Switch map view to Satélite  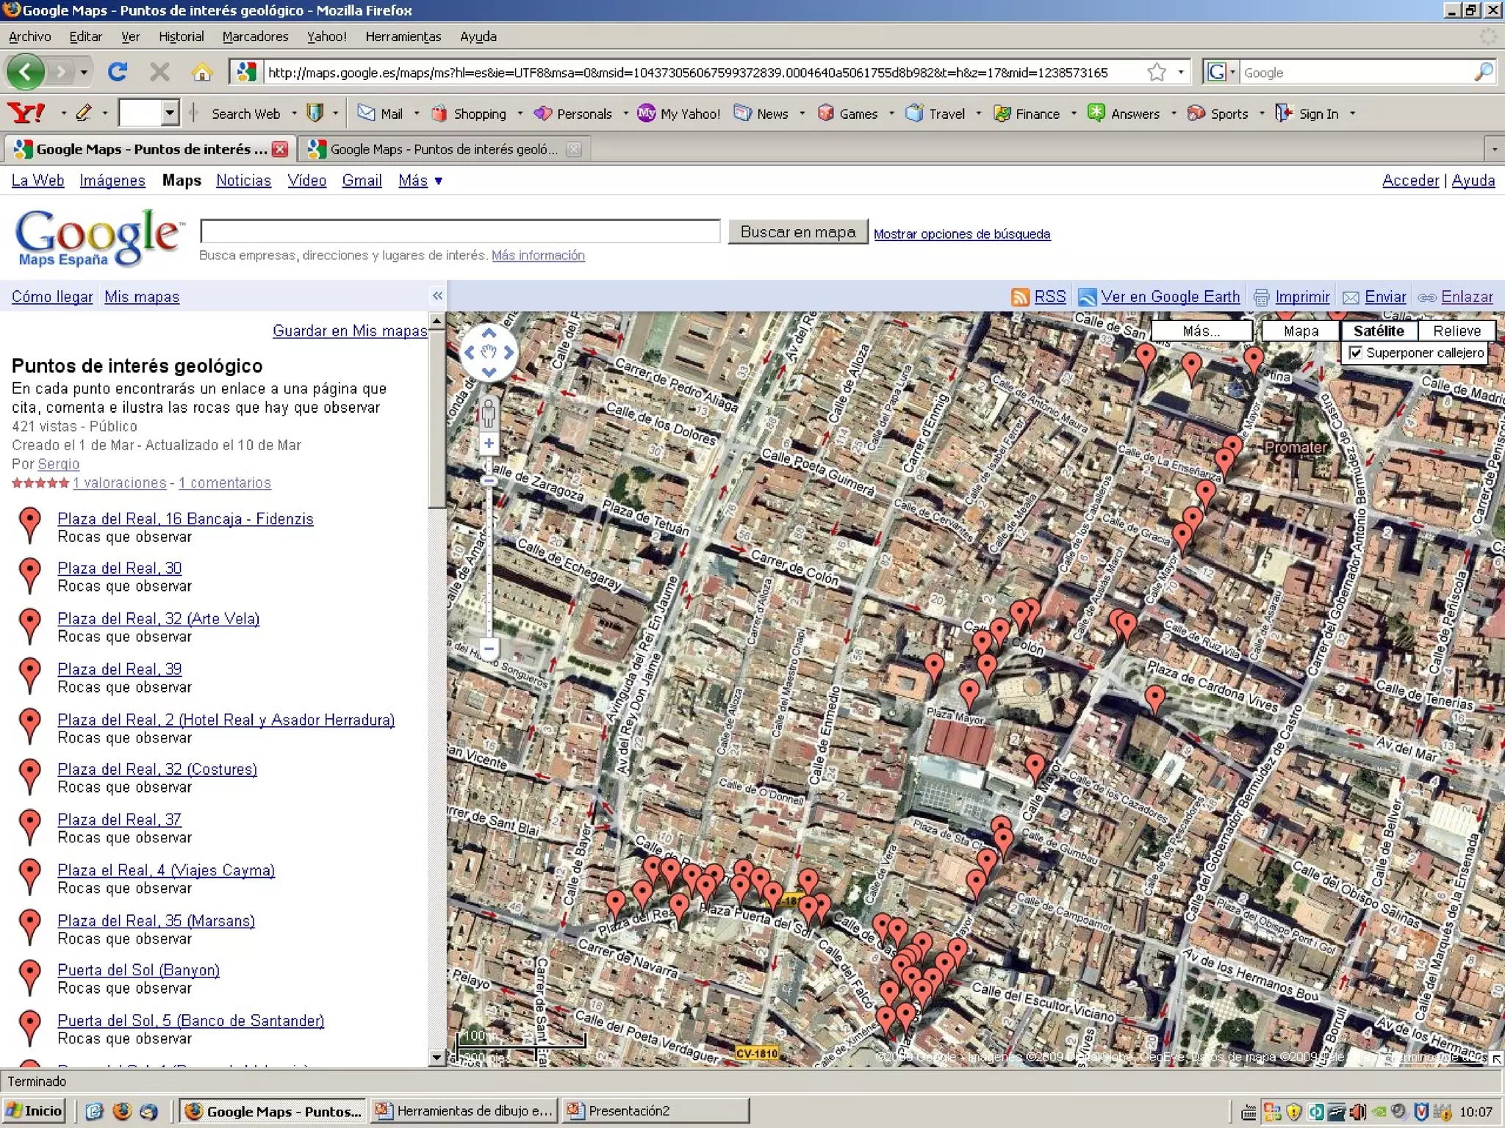[1379, 330]
